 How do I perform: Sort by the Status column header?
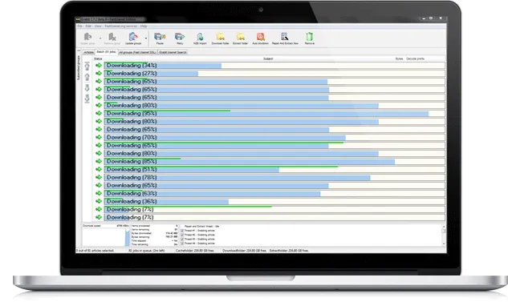98,58
